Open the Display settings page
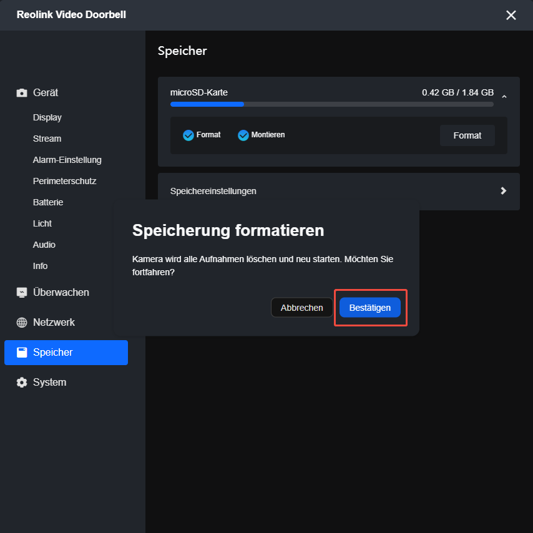Image resolution: width=533 pixels, height=533 pixels. pos(47,117)
